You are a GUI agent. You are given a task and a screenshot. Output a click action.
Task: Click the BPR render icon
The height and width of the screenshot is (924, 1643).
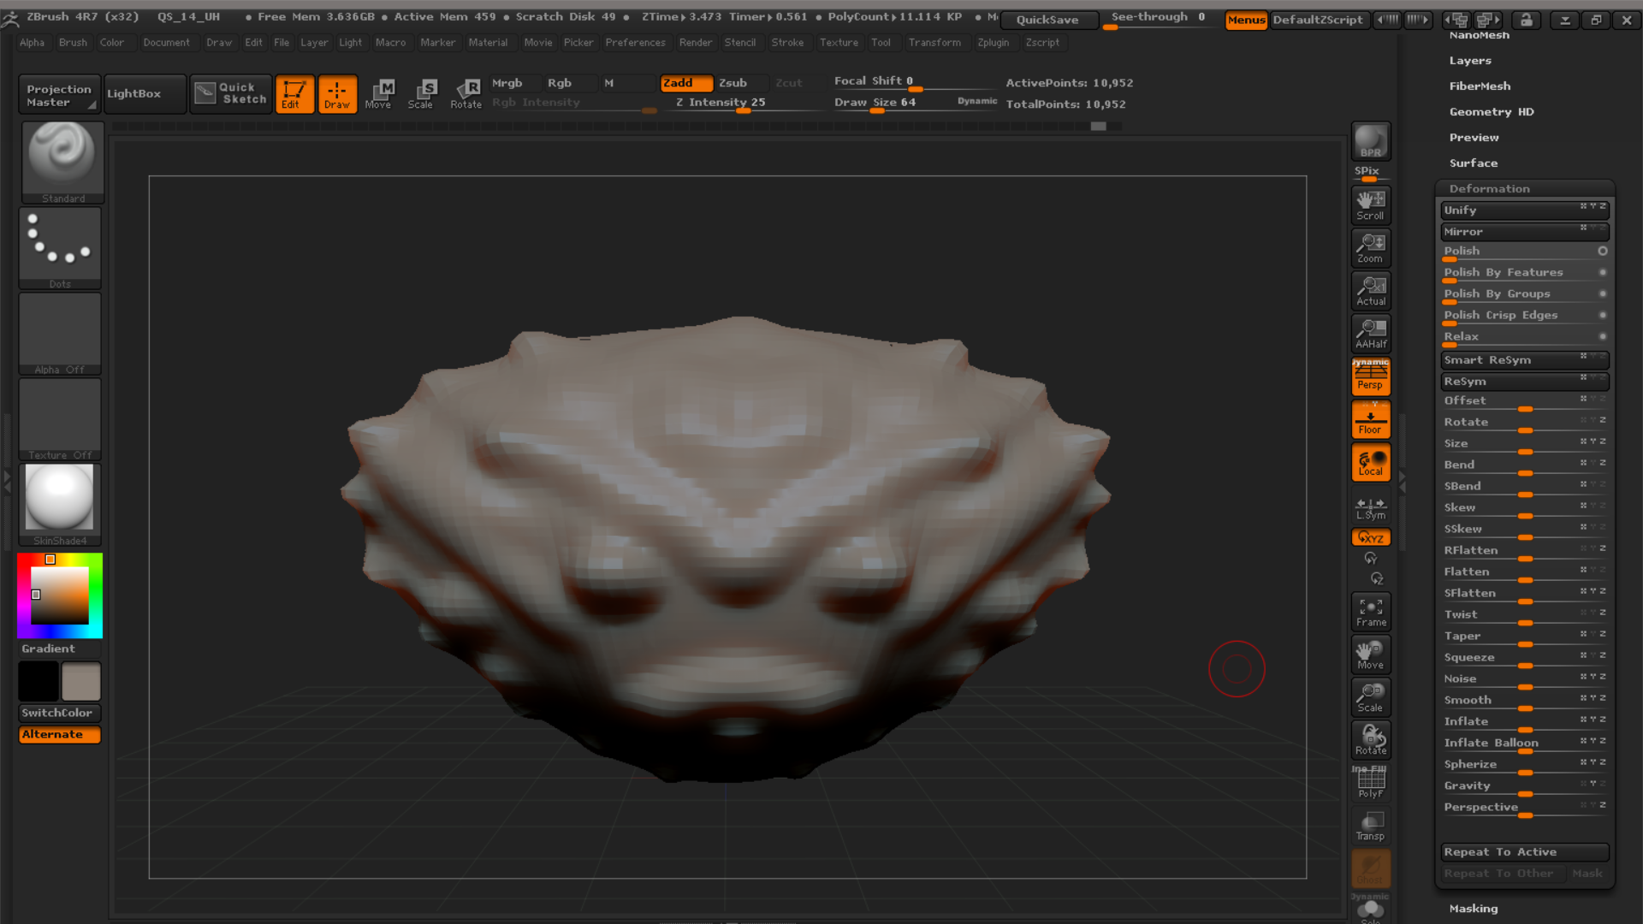click(1370, 139)
